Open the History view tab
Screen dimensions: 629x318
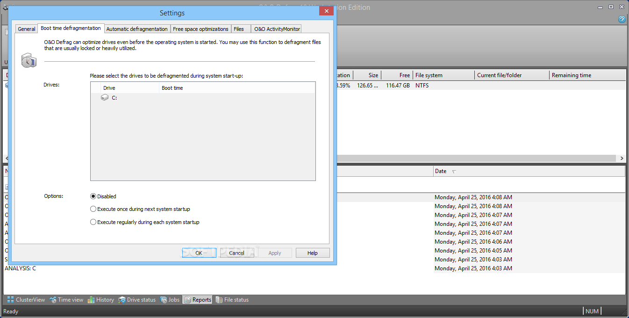tap(100, 300)
